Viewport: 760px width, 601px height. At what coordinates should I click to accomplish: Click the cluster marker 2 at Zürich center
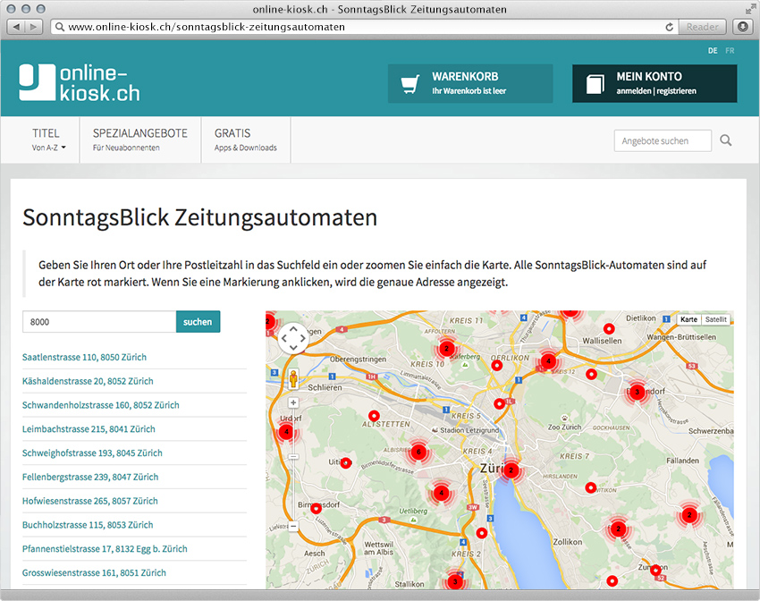511,470
